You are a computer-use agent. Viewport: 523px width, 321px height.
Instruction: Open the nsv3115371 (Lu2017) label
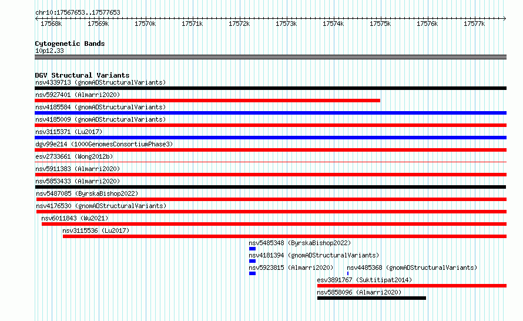(69, 132)
